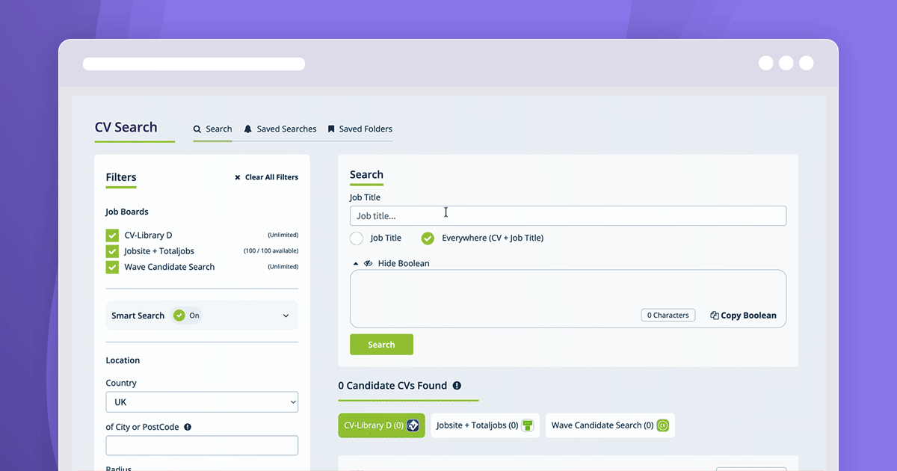Select the Job Title radio option
The image size is (897, 471).
point(357,238)
